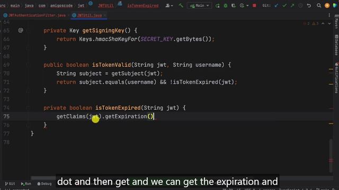Click 'hmacShaKeyFor' on line 66

tap(117, 39)
